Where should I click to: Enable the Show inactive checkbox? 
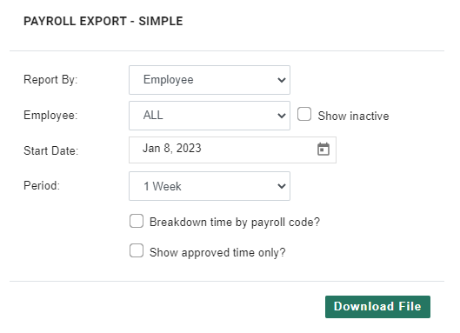304,114
